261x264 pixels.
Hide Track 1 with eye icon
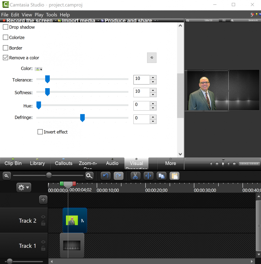tap(43, 242)
